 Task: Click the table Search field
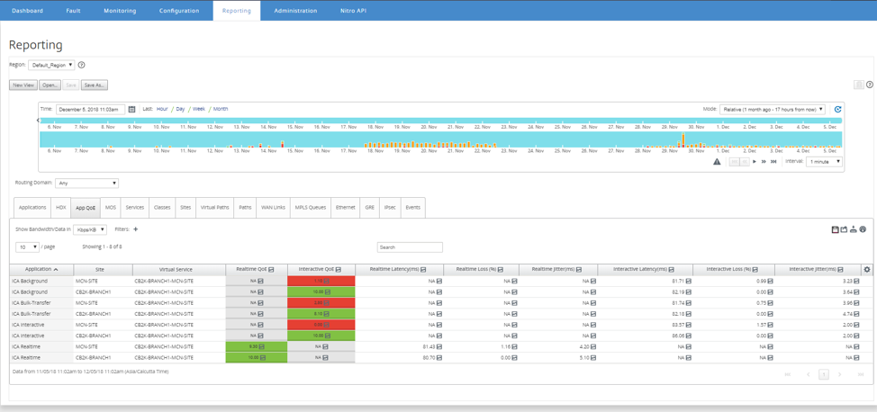[410, 247]
